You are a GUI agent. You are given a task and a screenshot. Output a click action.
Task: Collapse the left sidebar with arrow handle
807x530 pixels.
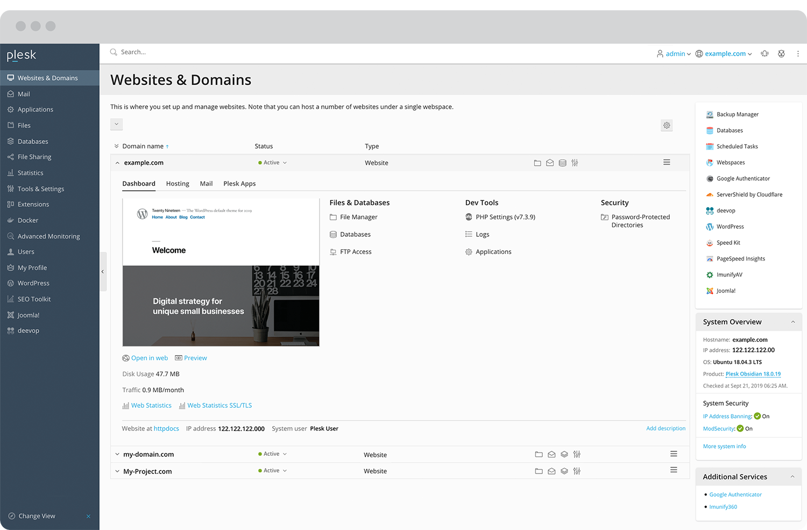coord(103,272)
